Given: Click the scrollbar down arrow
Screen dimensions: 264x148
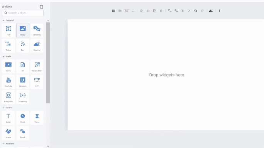Looking at the screenshot, I should pos(48,146).
